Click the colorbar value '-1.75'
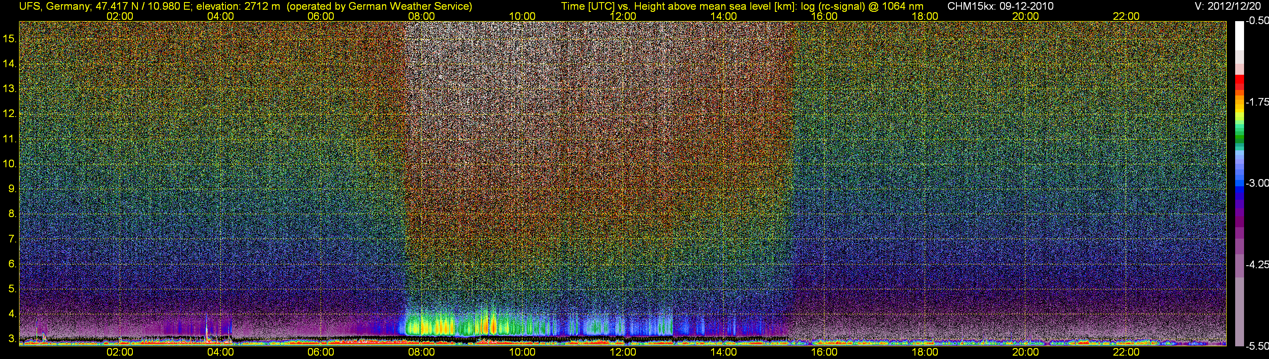1269x359 pixels. pyautogui.click(x=1257, y=102)
